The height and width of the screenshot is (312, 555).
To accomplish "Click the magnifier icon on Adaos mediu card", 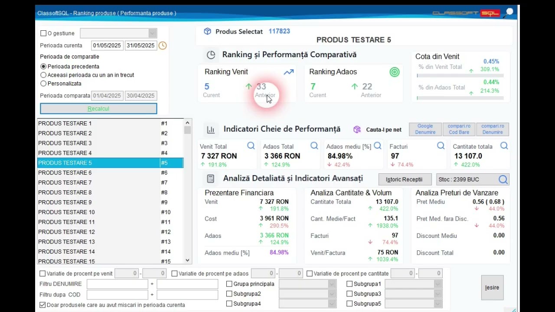I will tap(378, 146).
